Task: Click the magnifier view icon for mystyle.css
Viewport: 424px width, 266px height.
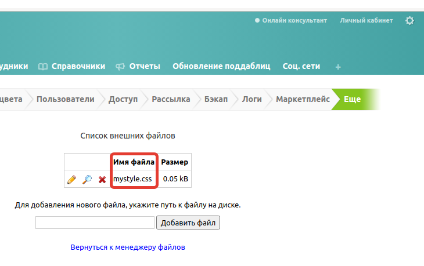Action: [x=87, y=180]
